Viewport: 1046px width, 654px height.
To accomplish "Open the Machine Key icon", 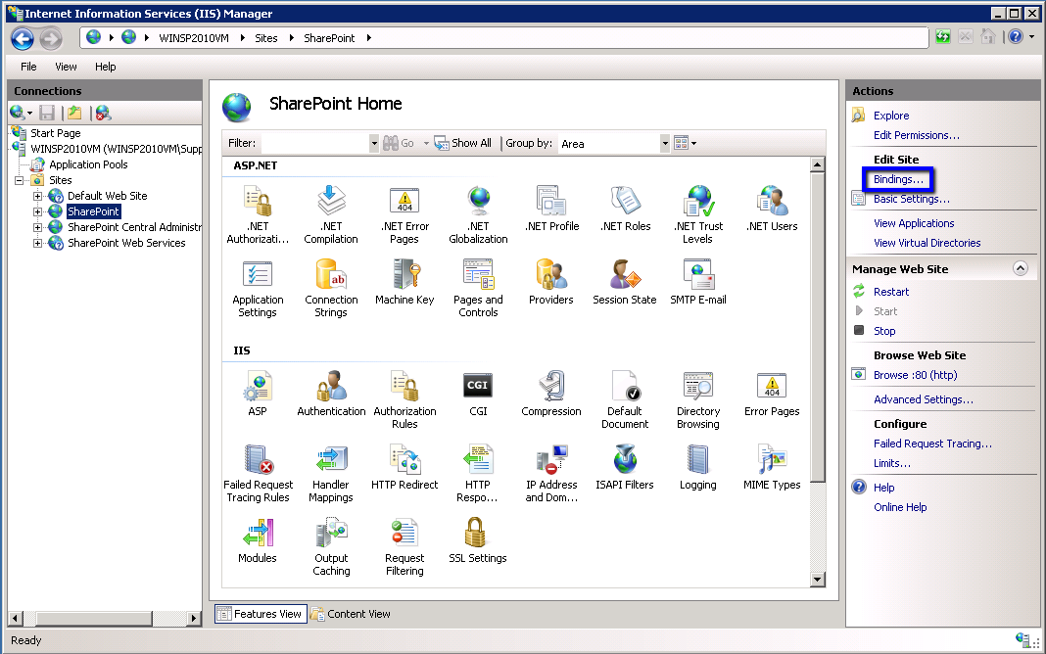I will coord(404,276).
